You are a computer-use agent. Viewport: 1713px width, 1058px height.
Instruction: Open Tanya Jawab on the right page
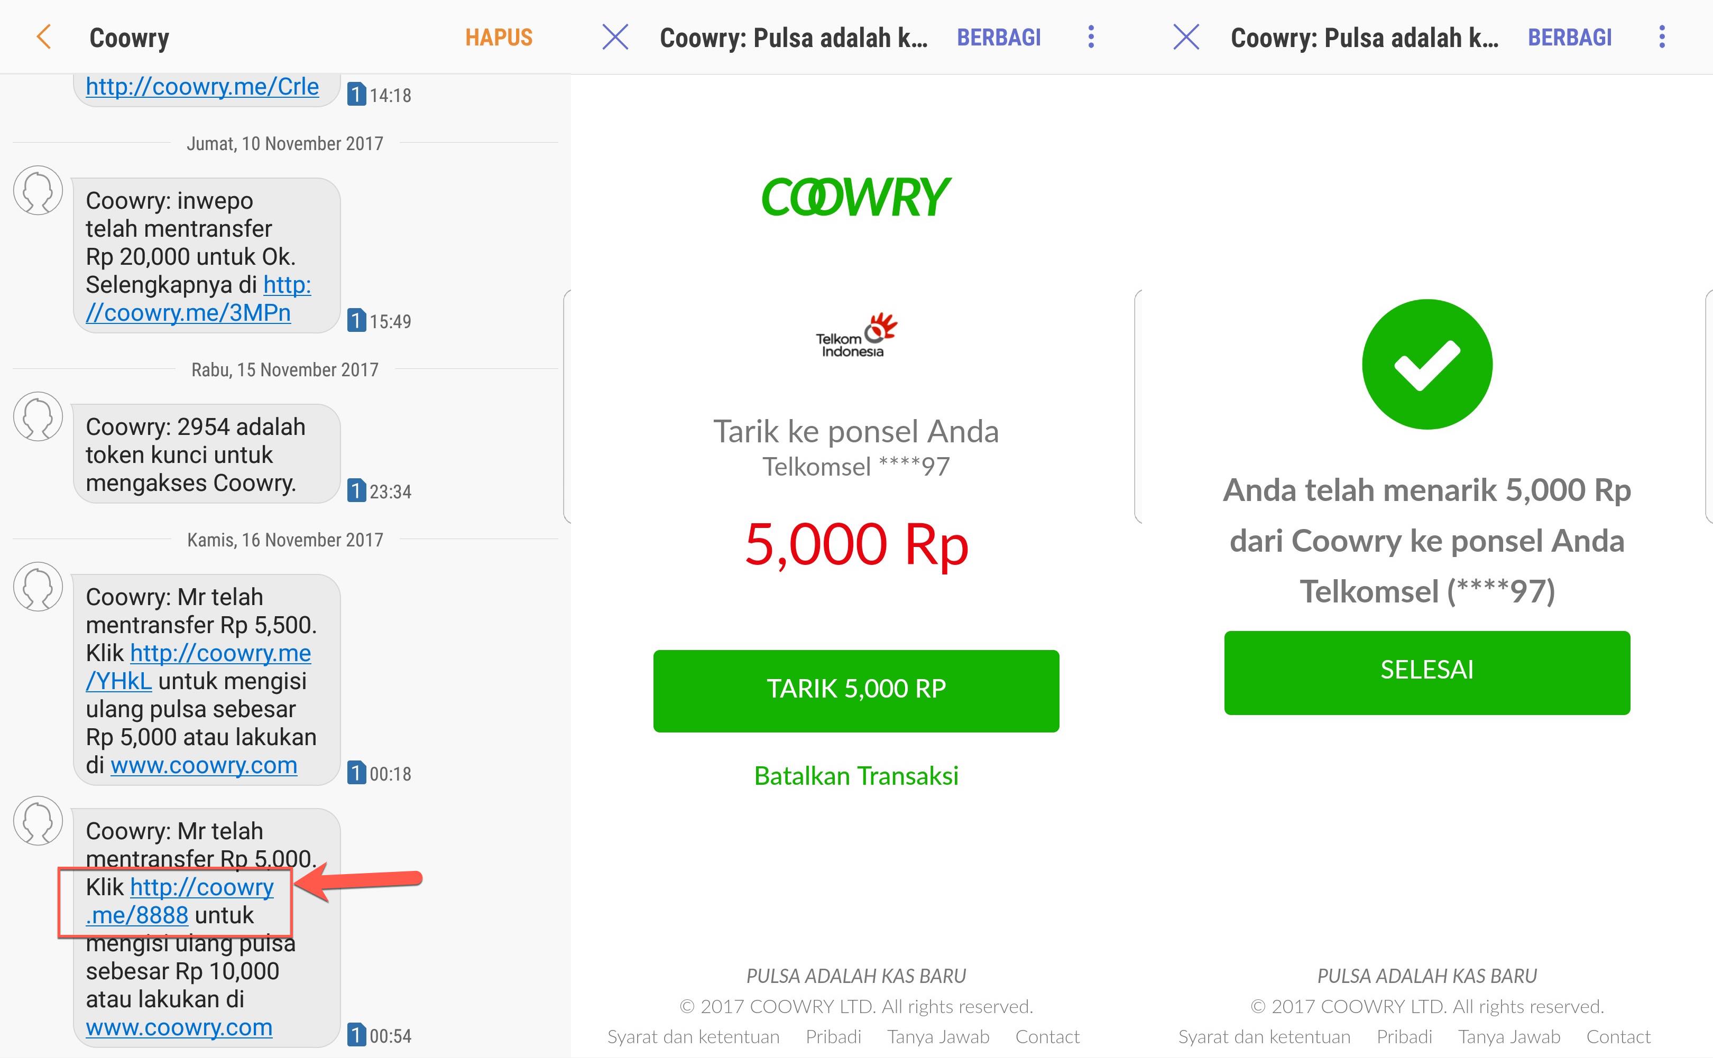click(x=1508, y=1036)
